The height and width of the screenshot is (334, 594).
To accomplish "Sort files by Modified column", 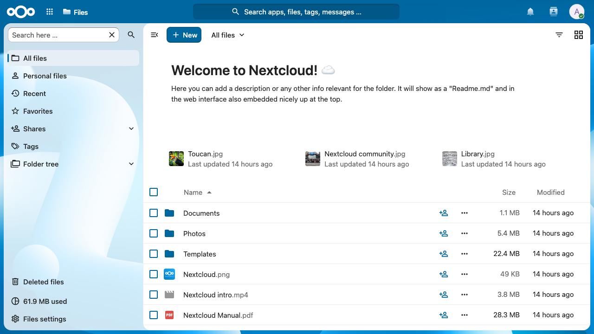I will [551, 192].
